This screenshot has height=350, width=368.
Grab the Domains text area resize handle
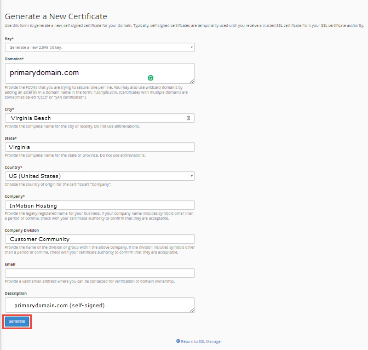pyautogui.click(x=192, y=81)
